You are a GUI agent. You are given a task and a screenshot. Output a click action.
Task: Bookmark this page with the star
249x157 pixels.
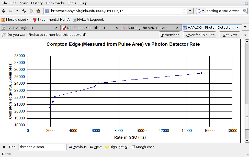pos(184,11)
